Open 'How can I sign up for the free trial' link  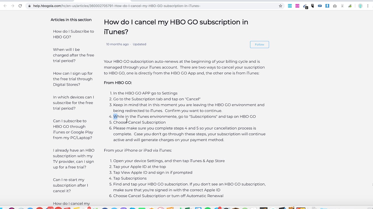73,79
